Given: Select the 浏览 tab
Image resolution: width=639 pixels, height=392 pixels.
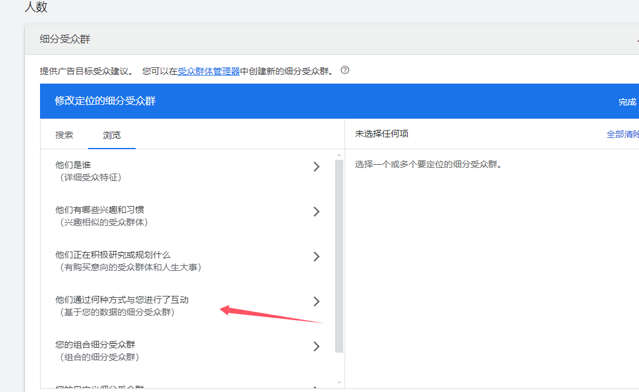Looking at the screenshot, I should click(x=112, y=134).
